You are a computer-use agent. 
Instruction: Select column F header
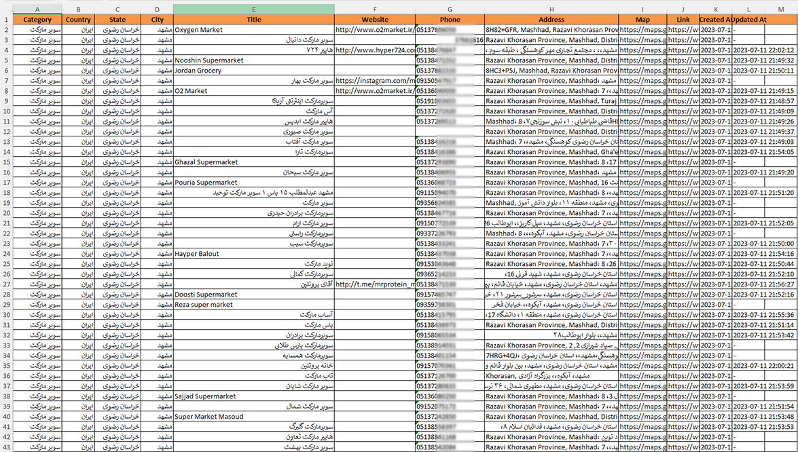[375, 9]
